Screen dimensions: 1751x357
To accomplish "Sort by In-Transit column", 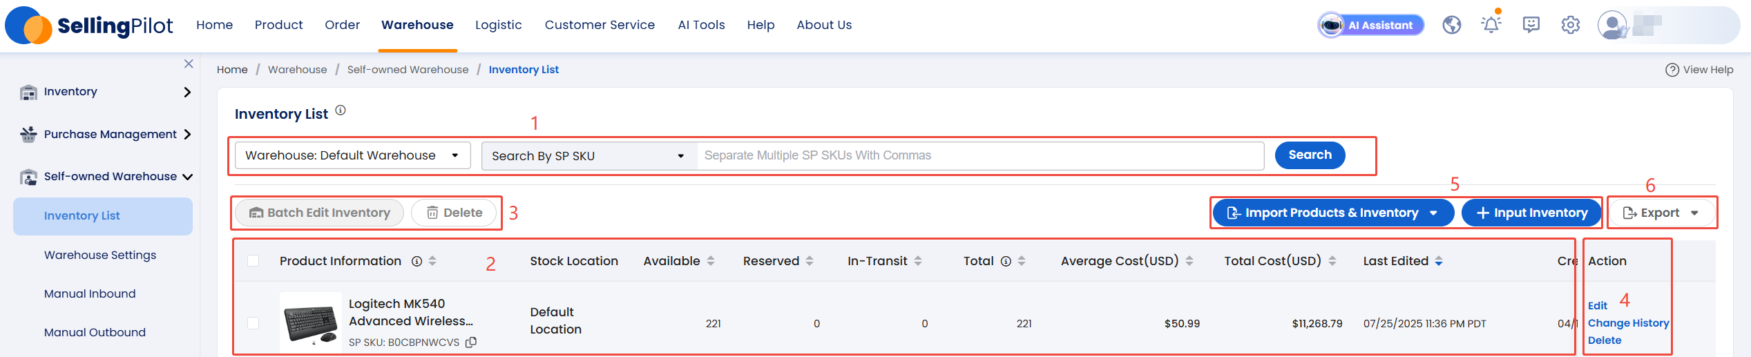I will point(918,261).
